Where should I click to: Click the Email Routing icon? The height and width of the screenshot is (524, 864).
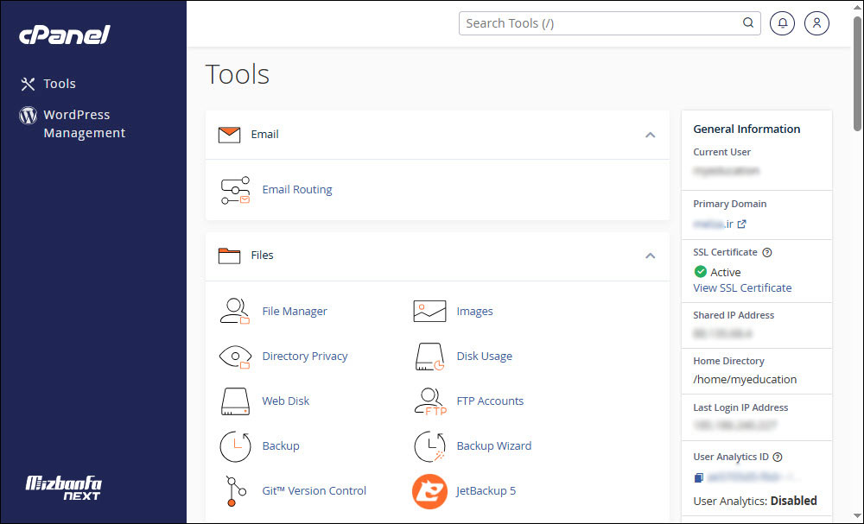coord(234,190)
